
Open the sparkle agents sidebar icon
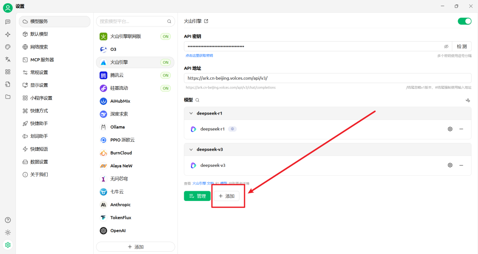[x=8, y=35]
